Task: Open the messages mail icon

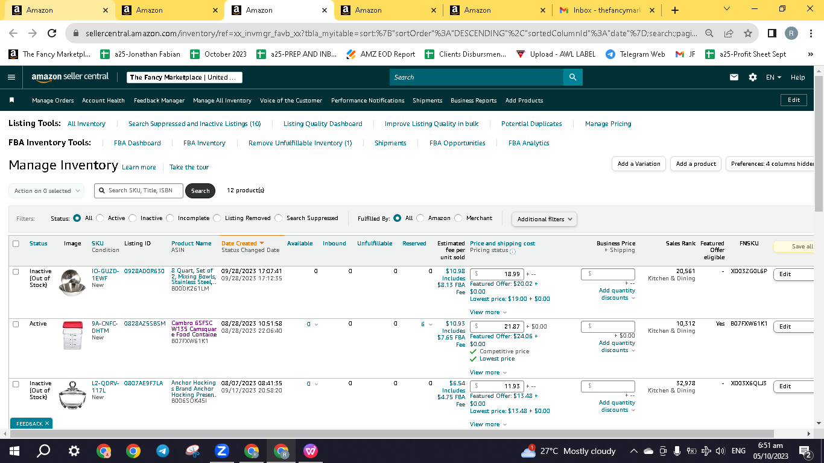Action: pos(734,77)
